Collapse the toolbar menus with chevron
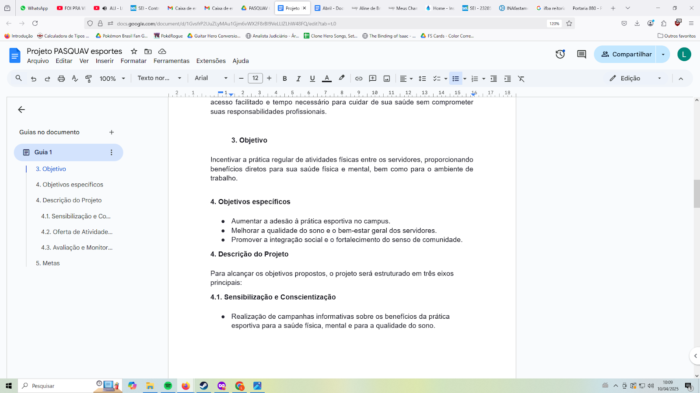 point(681,79)
